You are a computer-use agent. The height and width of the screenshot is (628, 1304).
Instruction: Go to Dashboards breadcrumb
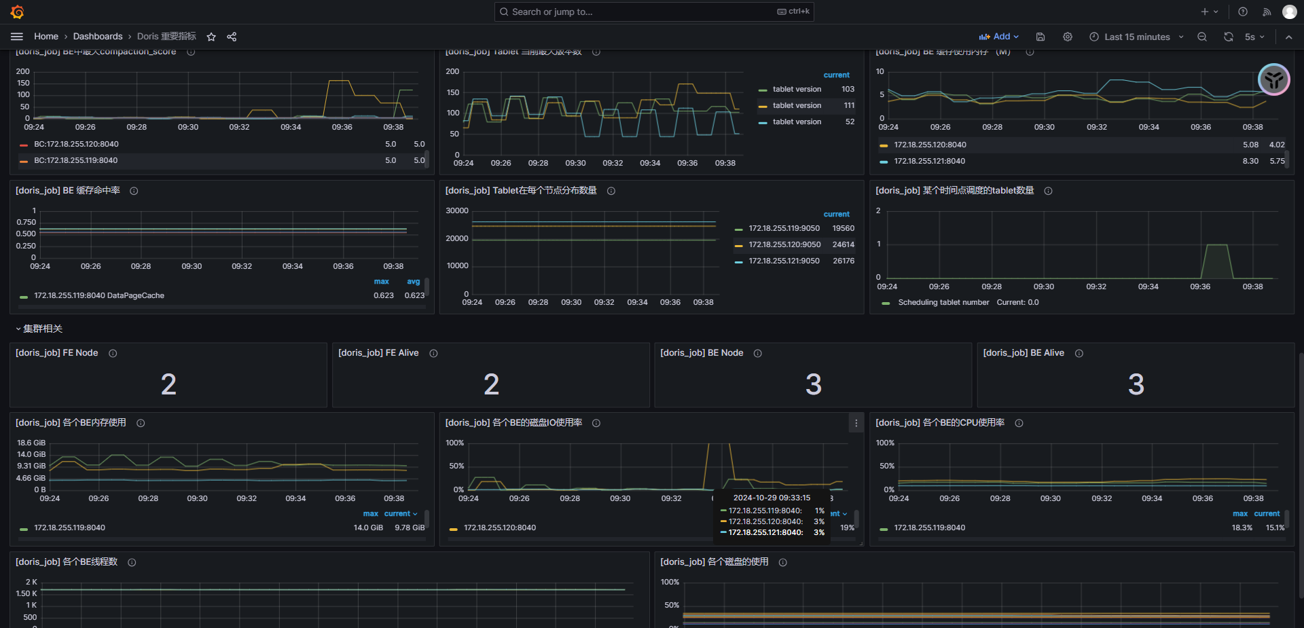tap(98, 37)
